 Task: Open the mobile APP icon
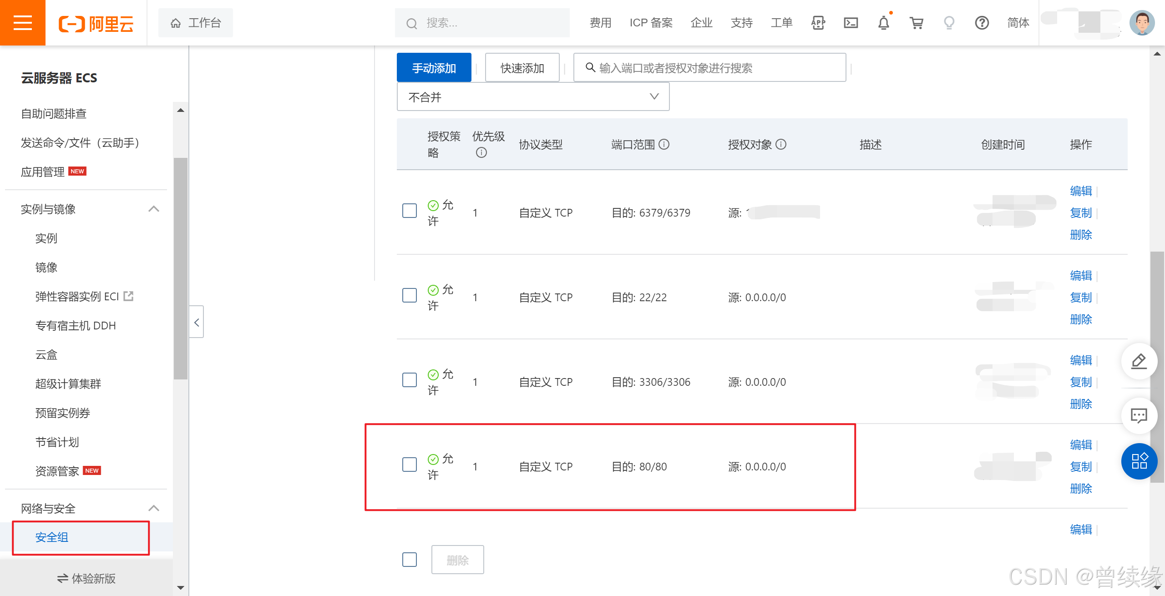pyautogui.click(x=818, y=23)
